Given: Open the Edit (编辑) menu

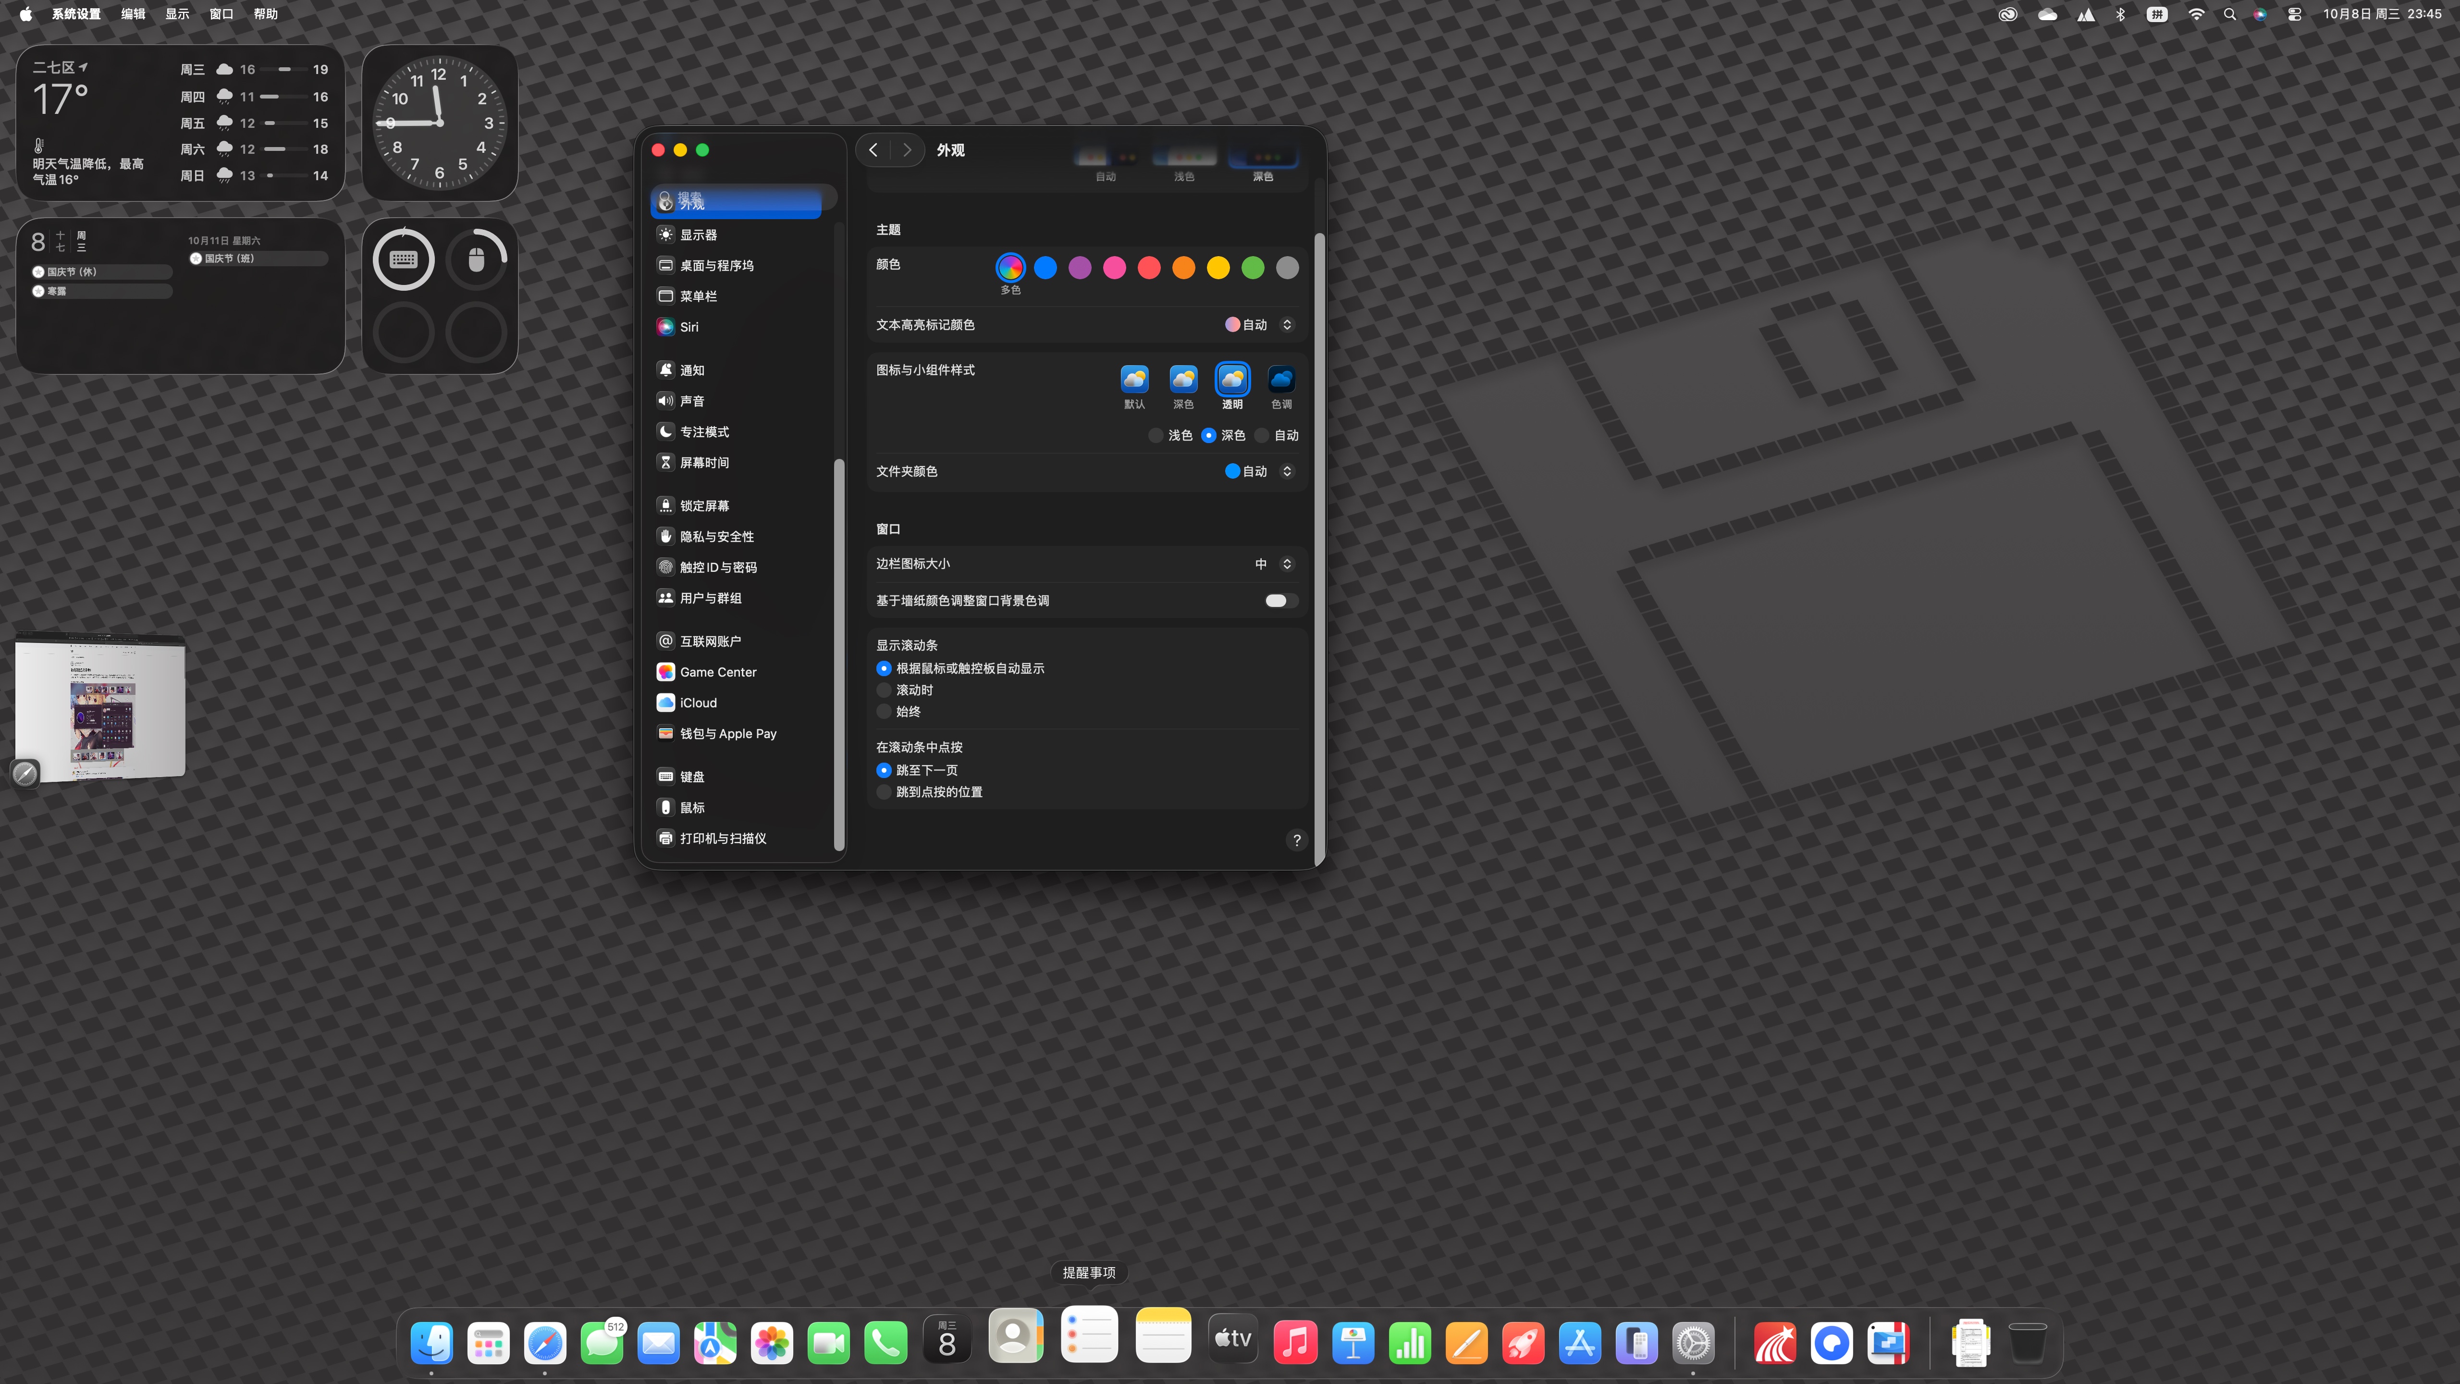Looking at the screenshot, I should (x=133, y=14).
